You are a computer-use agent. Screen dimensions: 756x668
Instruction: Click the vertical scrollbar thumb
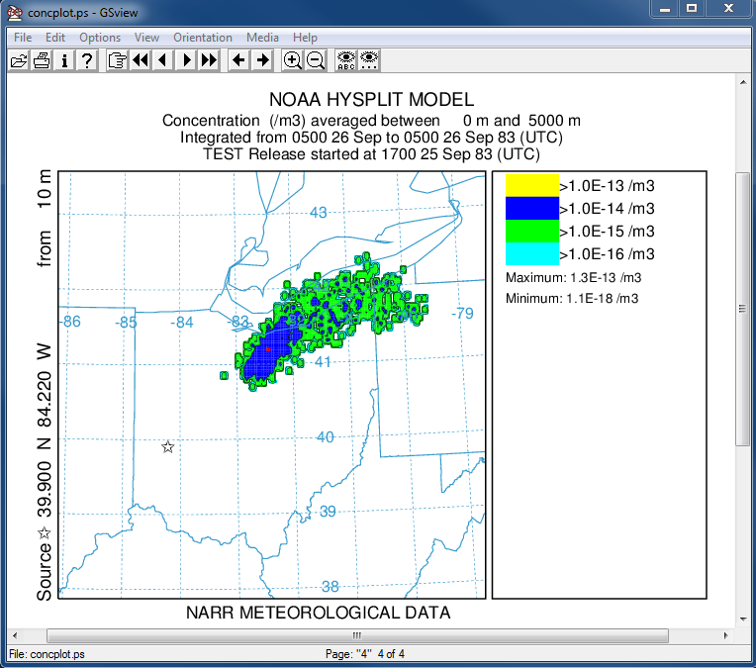pyautogui.click(x=742, y=307)
